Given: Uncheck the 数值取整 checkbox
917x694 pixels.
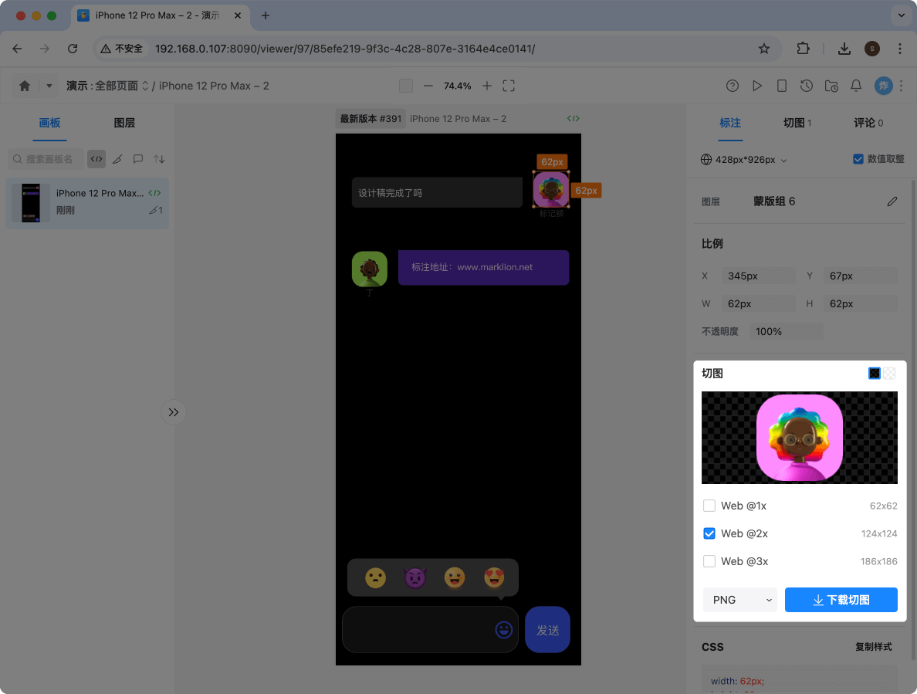Looking at the screenshot, I should coord(858,159).
